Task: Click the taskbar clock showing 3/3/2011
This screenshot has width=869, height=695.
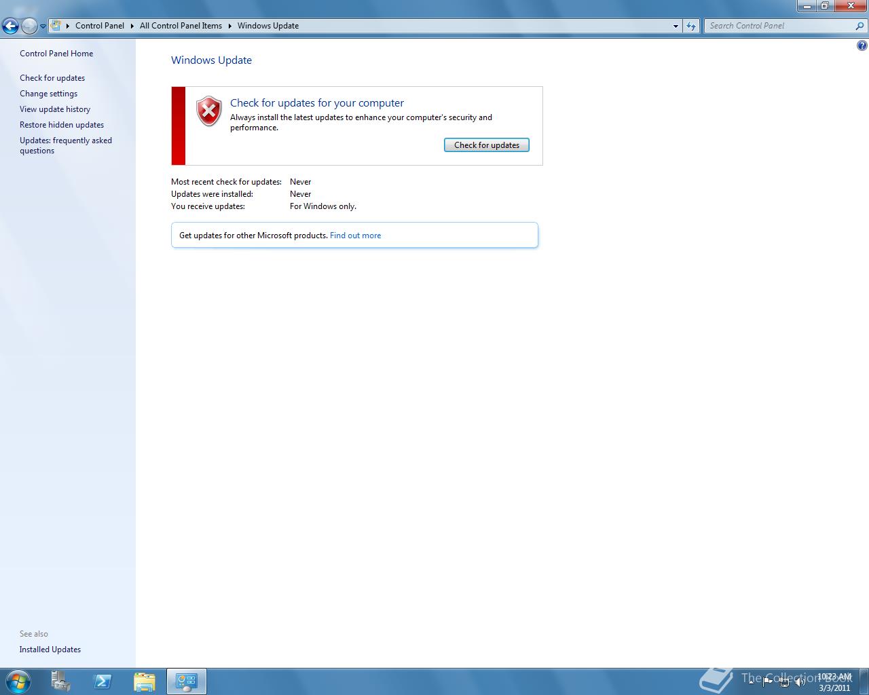Action: point(834,682)
